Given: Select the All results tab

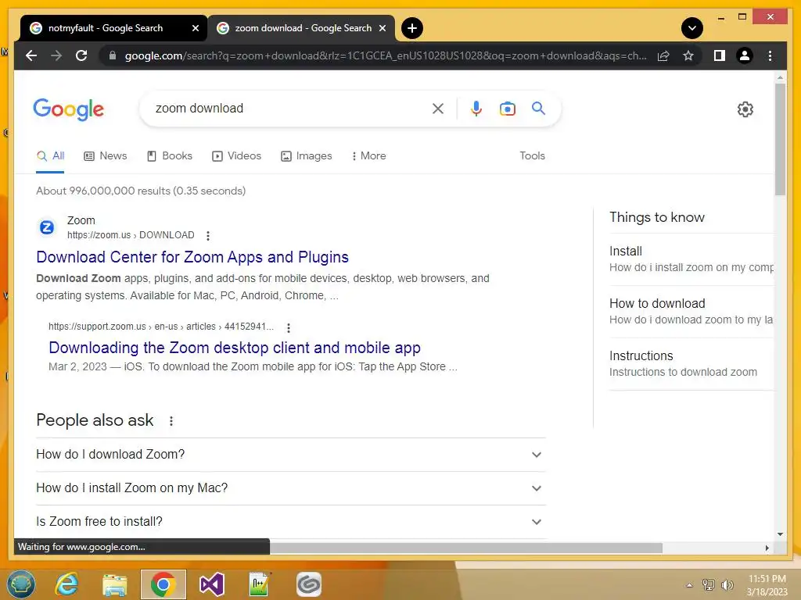Looking at the screenshot, I should (x=50, y=156).
